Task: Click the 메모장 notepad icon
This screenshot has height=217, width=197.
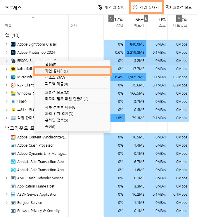Action: [13, 102]
